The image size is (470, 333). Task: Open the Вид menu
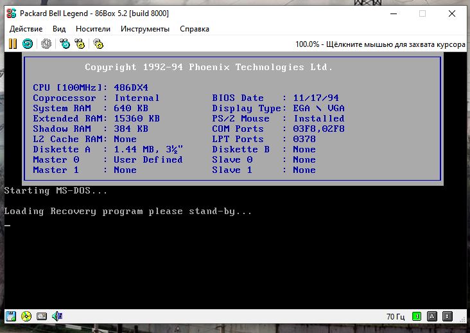click(59, 29)
